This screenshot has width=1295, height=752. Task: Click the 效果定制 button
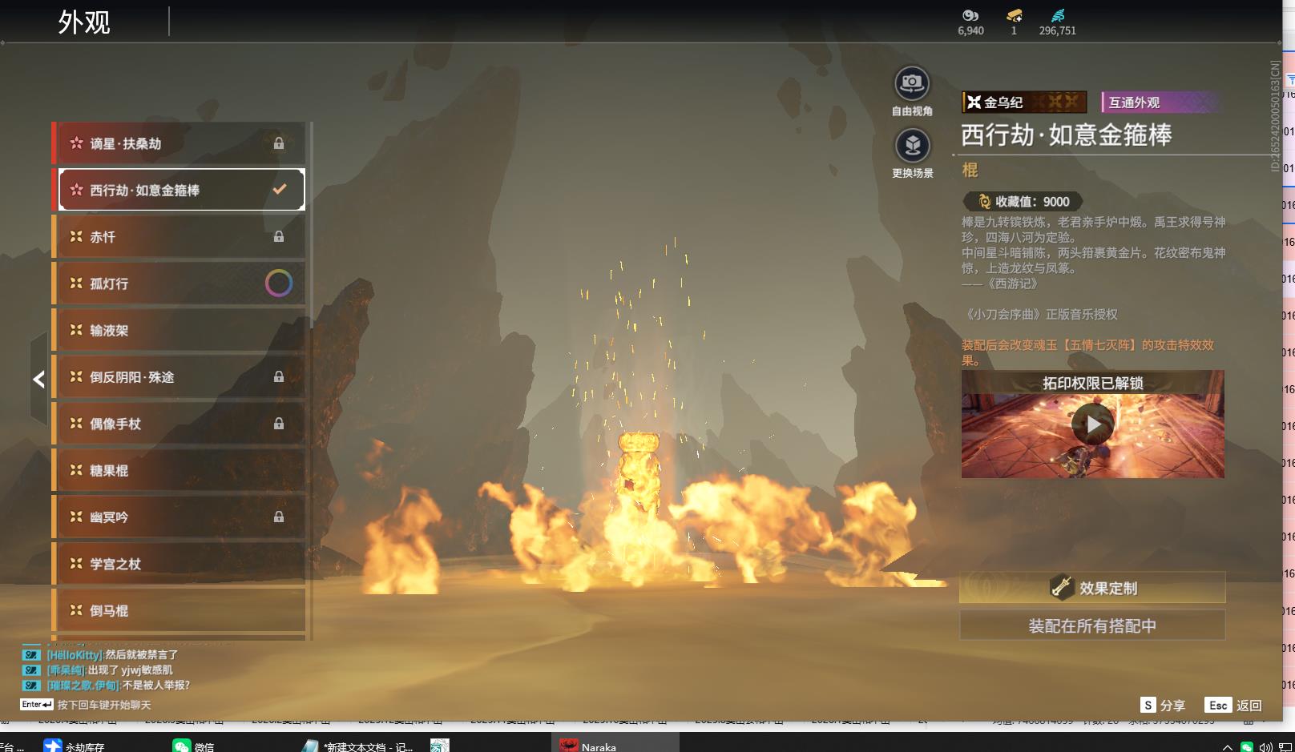1091,588
